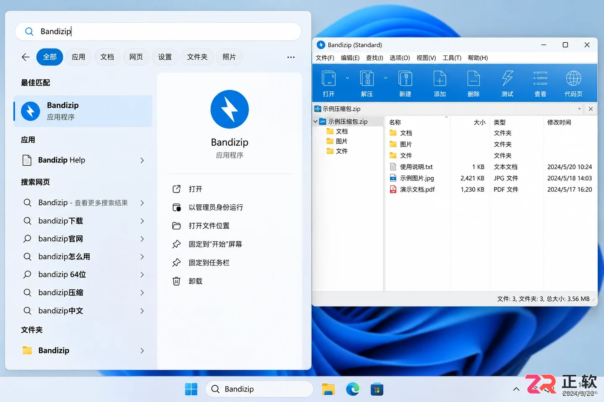Collapse the 示例压缩包.zip tree node
Screen dimensions: 604x402
point(316,121)
